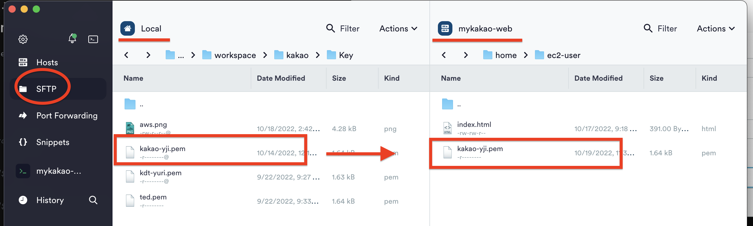Click the 391.00 size cell of index.html
753x226 pixels.
coord(669,129)
